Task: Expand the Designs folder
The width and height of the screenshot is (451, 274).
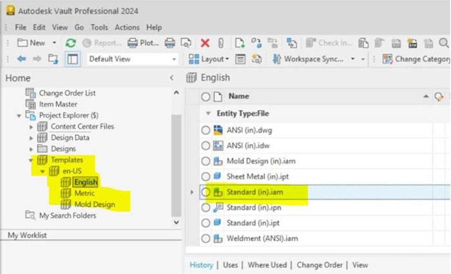Action: (32, 149)
